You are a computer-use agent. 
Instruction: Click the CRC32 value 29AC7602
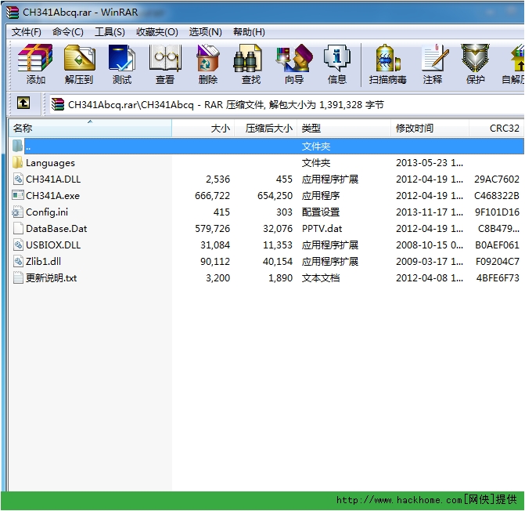497,179
